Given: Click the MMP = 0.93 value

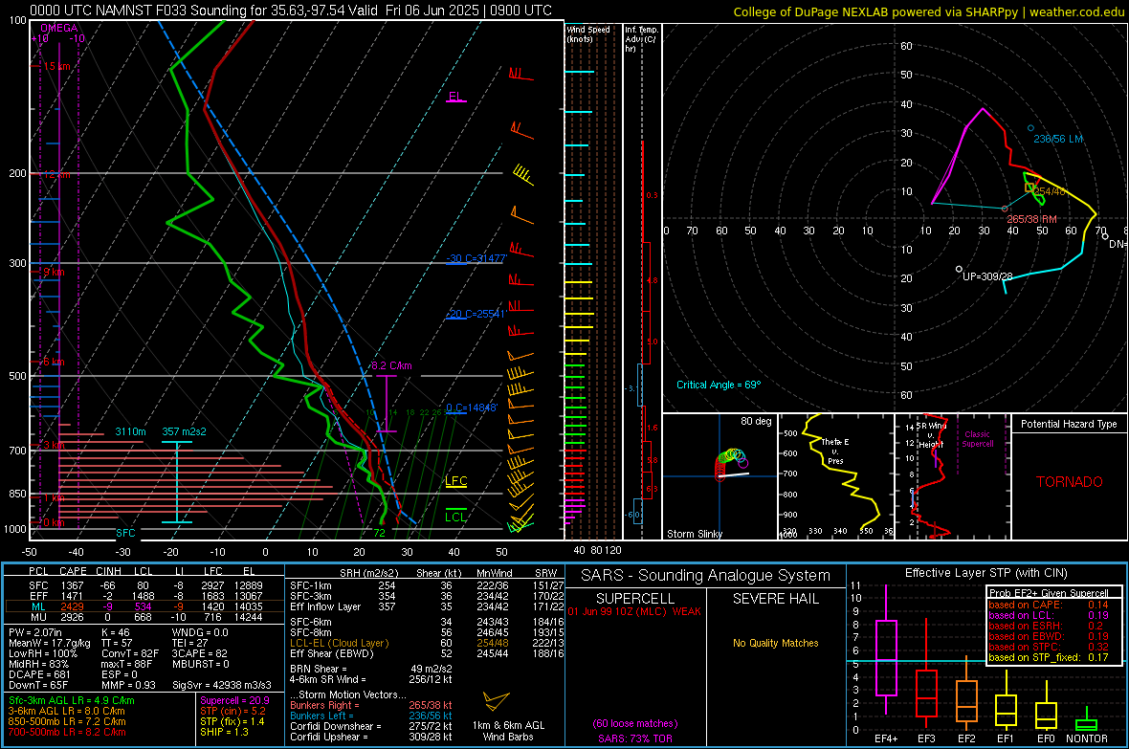Looking at the screenshot, I should pos(128,685).
